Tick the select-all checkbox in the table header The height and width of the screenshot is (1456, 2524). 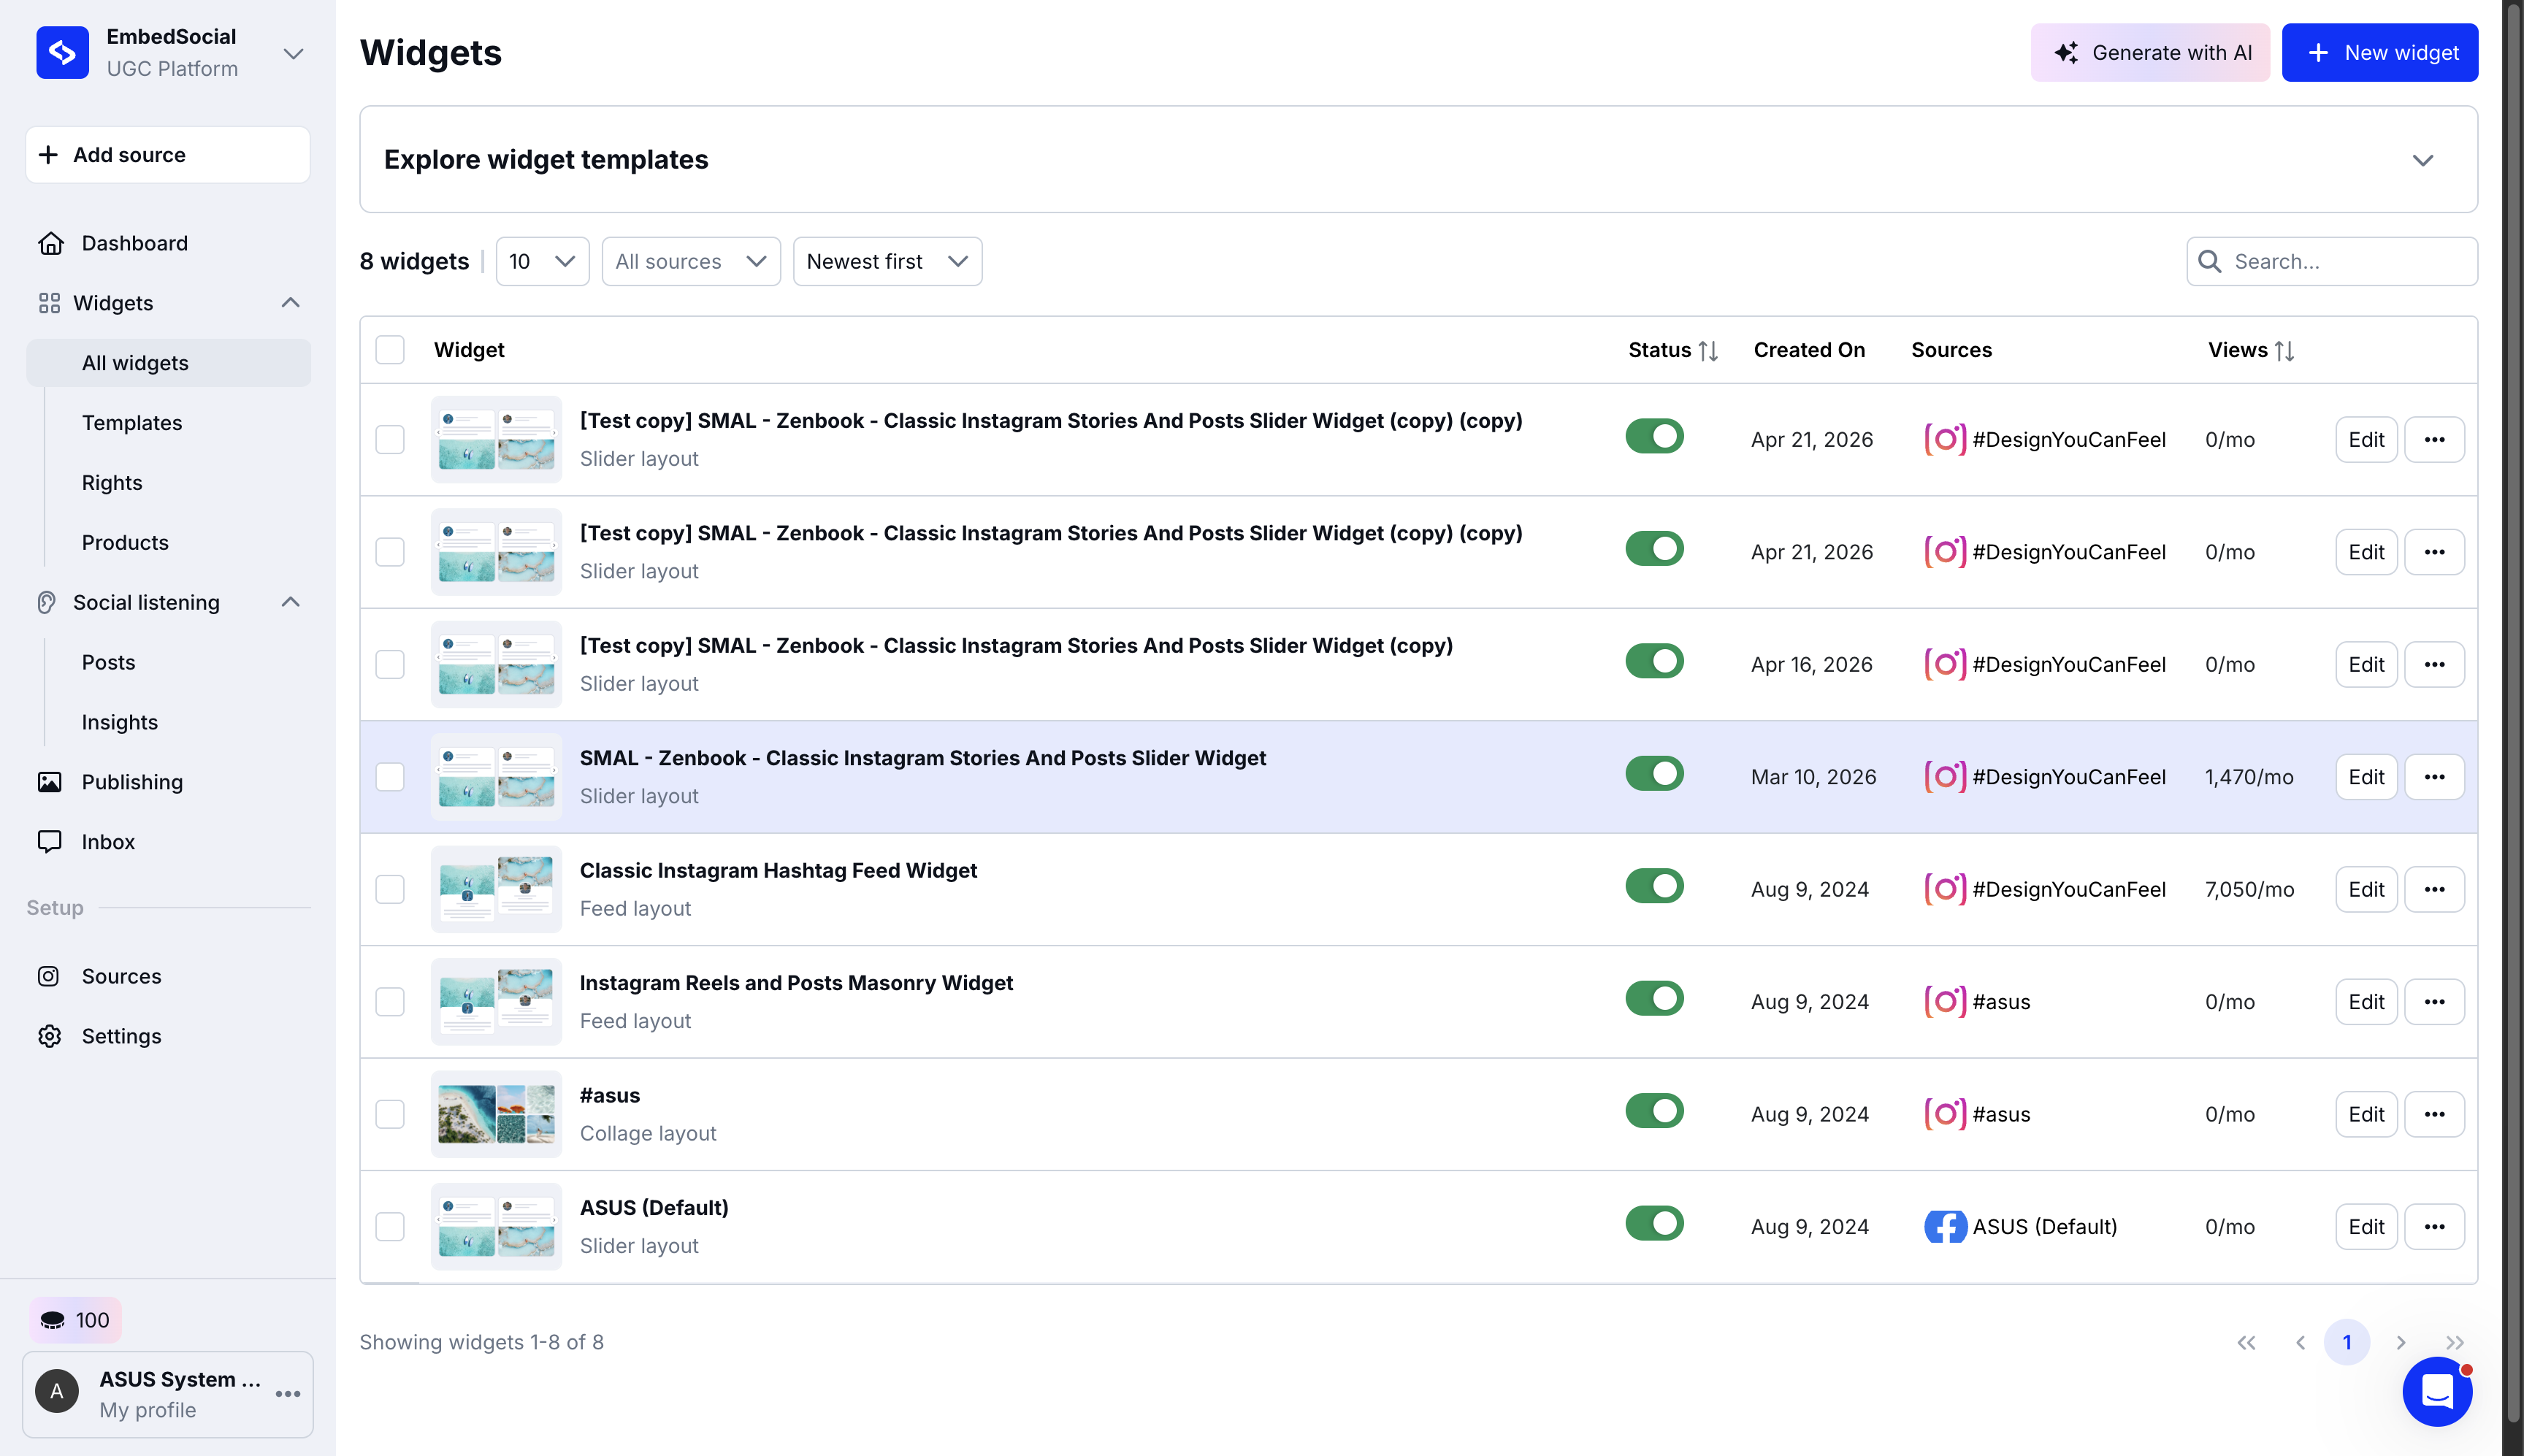point(390,350)
